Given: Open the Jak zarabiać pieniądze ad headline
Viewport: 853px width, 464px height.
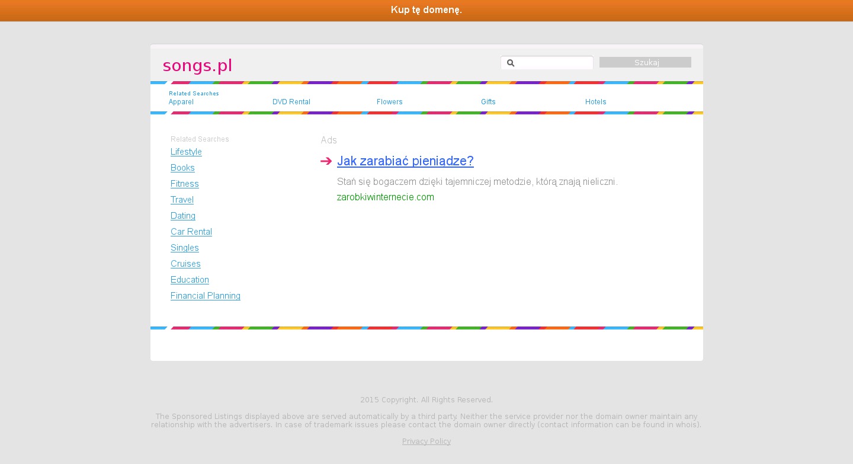Looking at the screenshot, I should coord(405,161).
